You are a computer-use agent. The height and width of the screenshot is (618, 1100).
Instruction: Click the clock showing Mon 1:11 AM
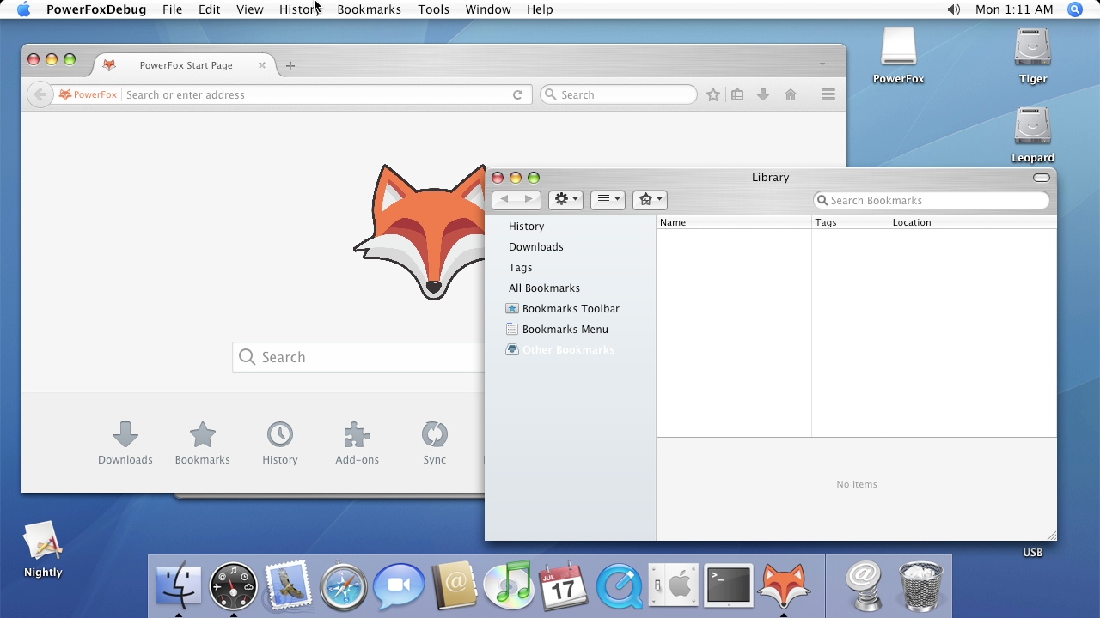[x=1014, y=9]
